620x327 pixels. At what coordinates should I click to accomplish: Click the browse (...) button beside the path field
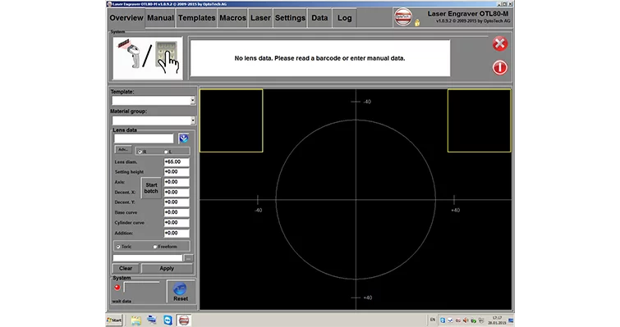click(189, 258)
